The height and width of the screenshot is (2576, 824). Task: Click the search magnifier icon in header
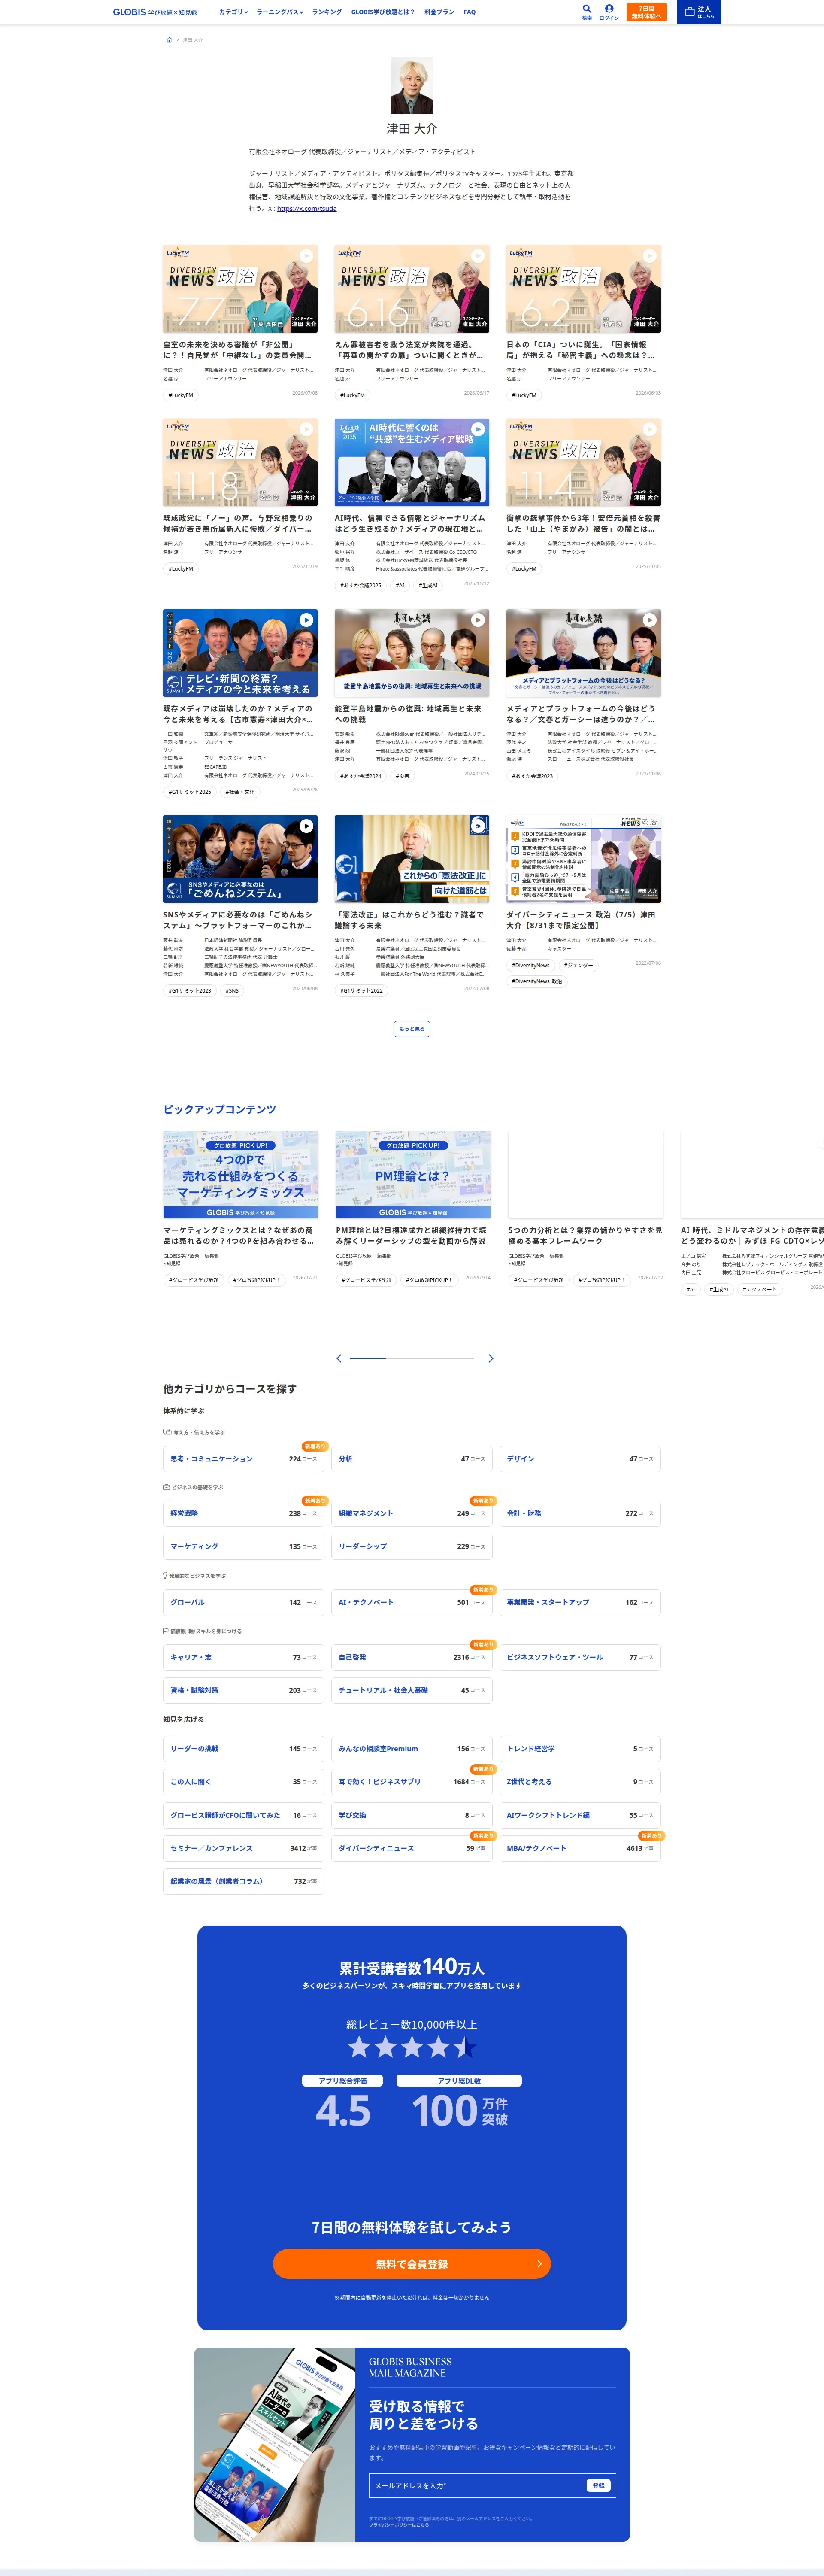[x=587, y=9]
